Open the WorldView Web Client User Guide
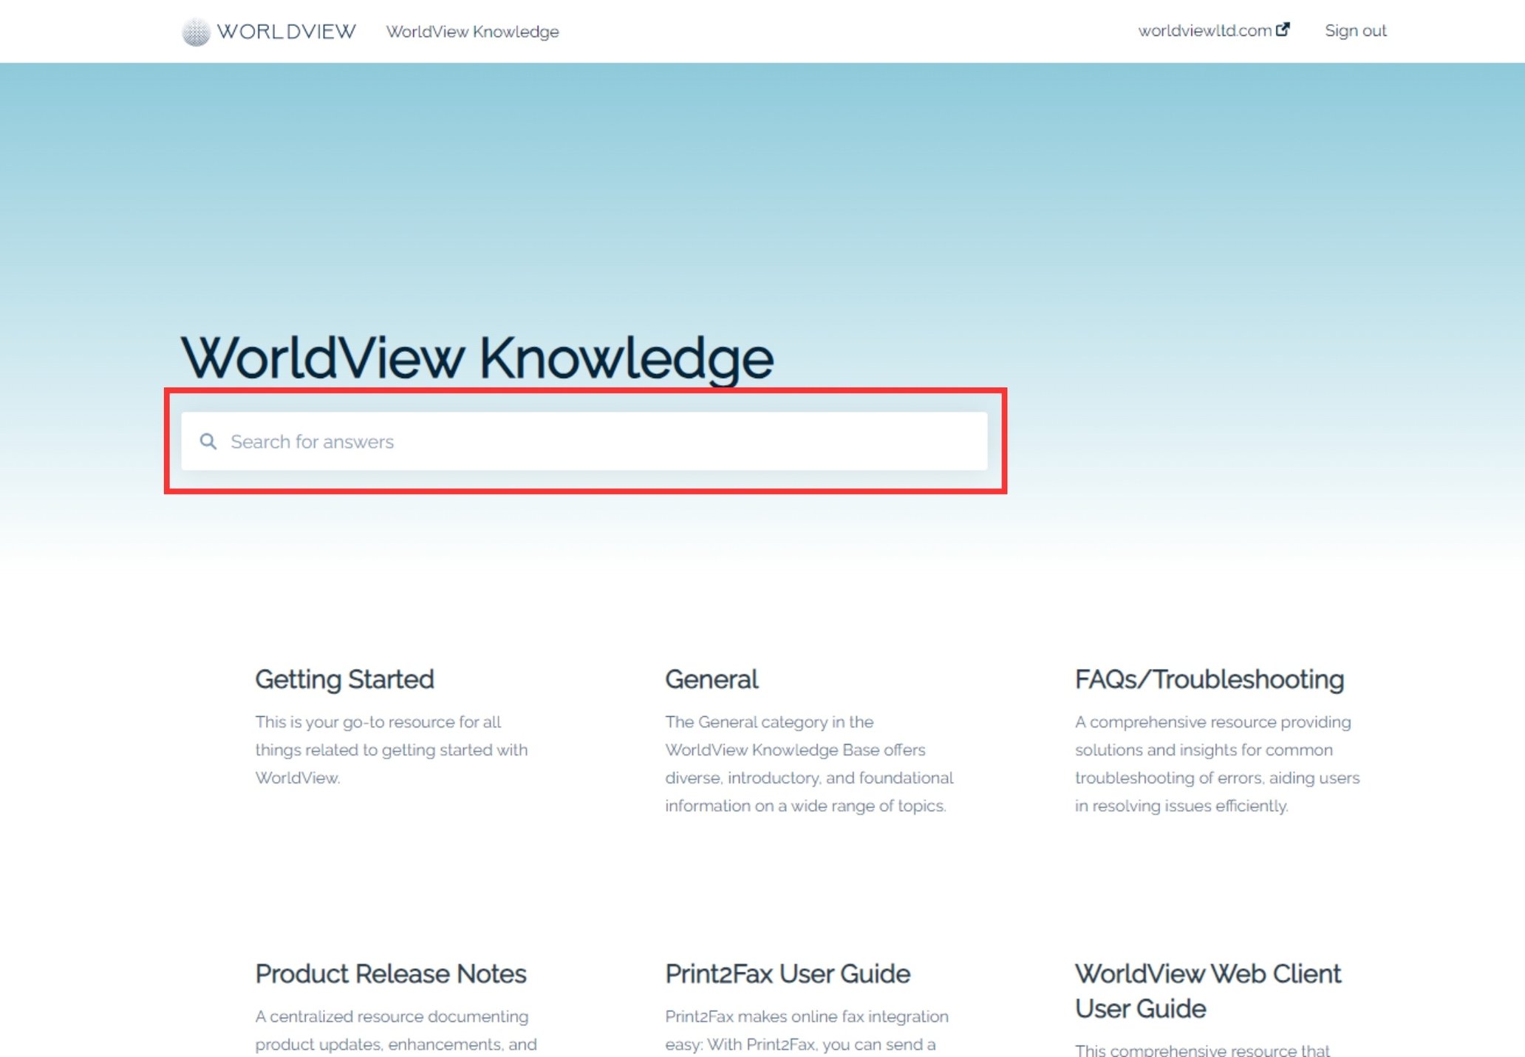 pyautogui.click(x=1207, y=991)
